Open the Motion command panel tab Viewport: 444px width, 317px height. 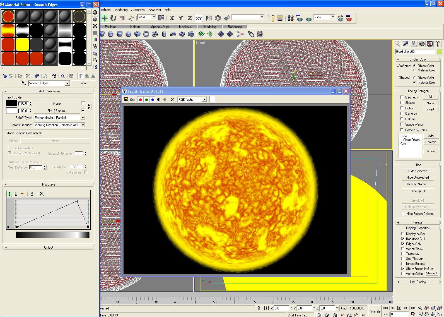pyautogui.click(x=422, y=44)
